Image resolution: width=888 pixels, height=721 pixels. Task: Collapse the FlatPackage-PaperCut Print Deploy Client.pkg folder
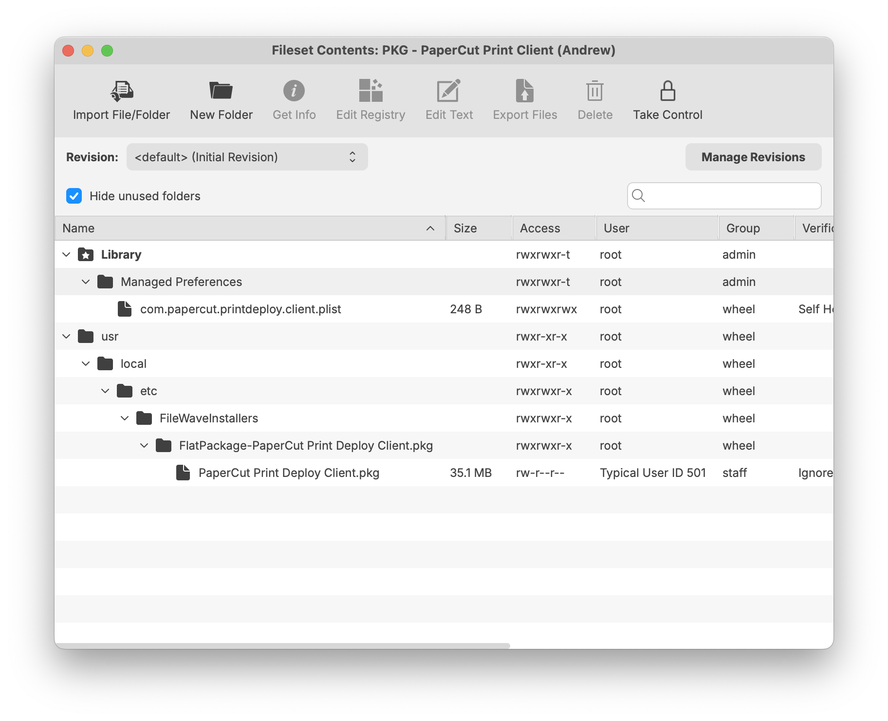tap(144, 445)
